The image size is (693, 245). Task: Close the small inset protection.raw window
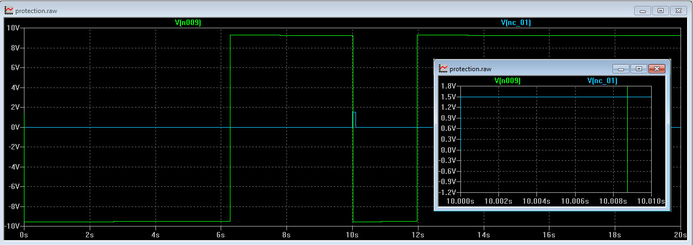(657, 68)
